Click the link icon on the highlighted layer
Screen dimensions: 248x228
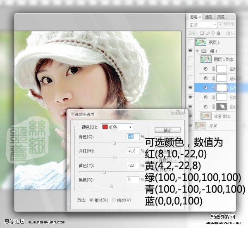coord(212,88)
